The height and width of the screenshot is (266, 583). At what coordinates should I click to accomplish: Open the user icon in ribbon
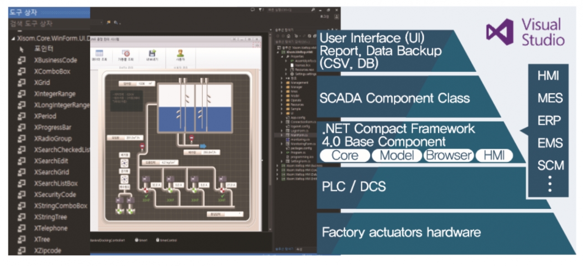180,53
